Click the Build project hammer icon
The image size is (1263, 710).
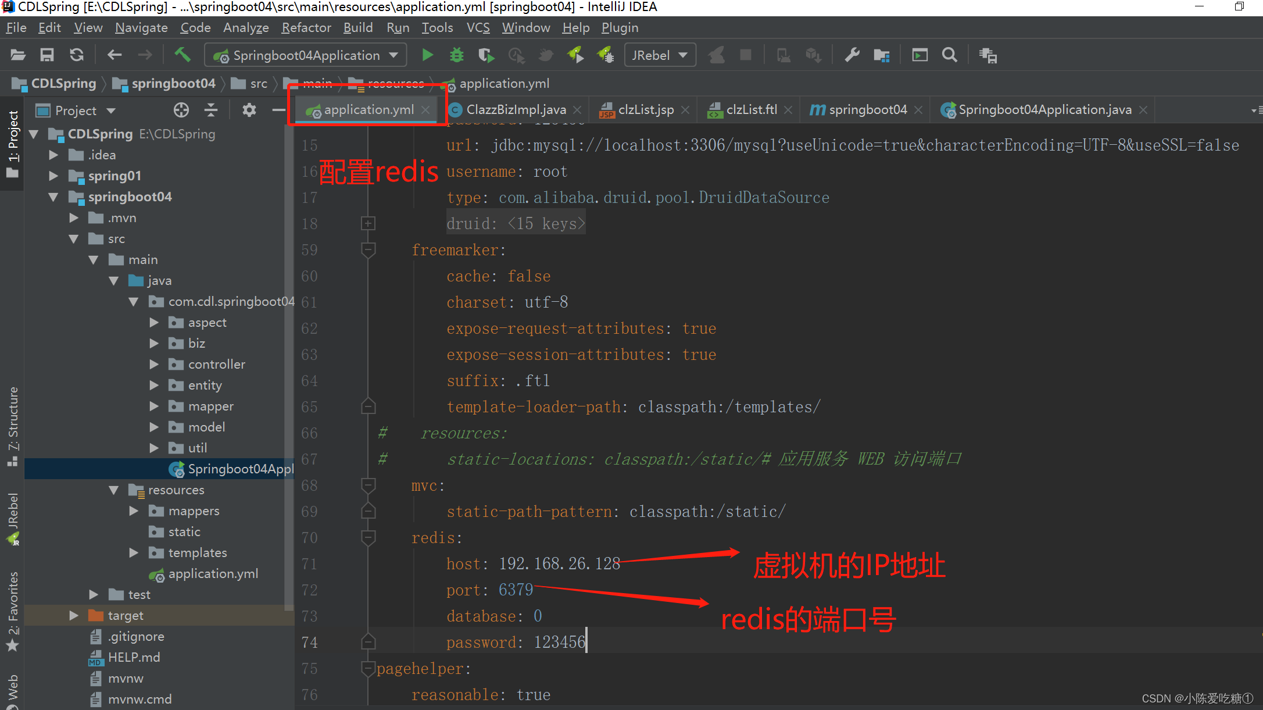182,55
